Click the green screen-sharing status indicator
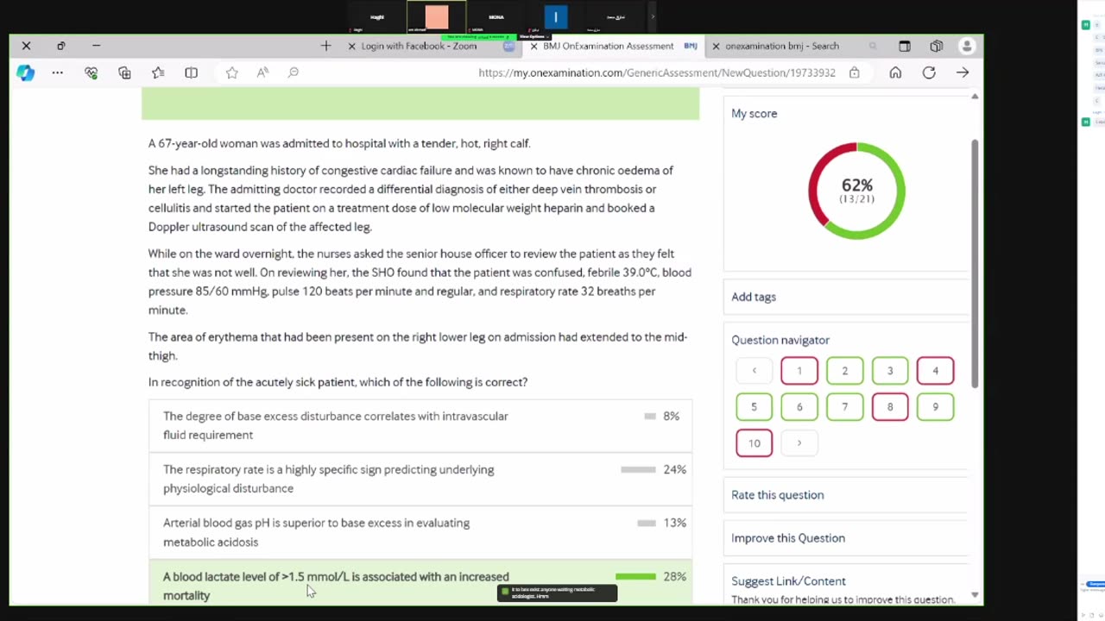Viewport: 1105px width, 621px height. pyautogui.click(x=481, y=36)
